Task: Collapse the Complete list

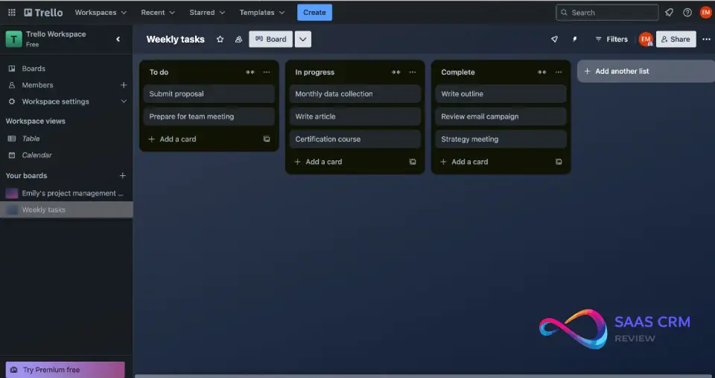Action: pyautogui.click(x=542, y=72)
